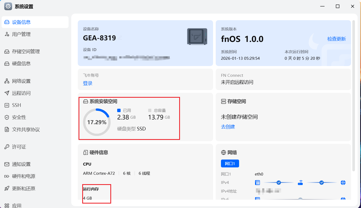Click the vertical scrollbar in content panel

(x=354, y=94)
